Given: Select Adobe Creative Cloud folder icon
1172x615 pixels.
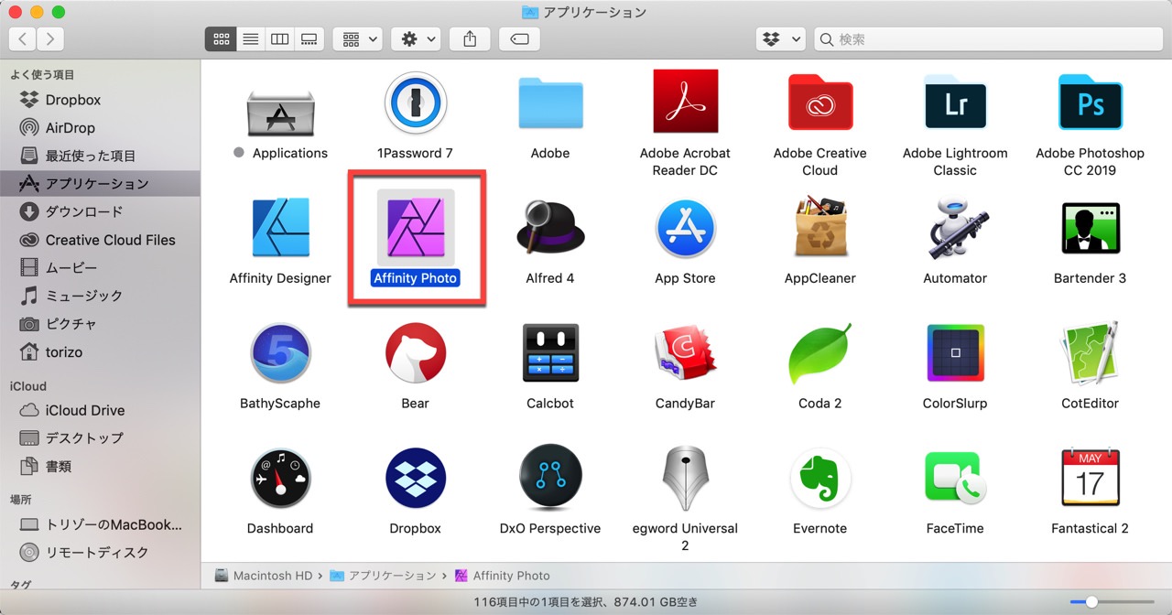Looking at the screenshot, I should pyautogui.click(x=820, y=102).
